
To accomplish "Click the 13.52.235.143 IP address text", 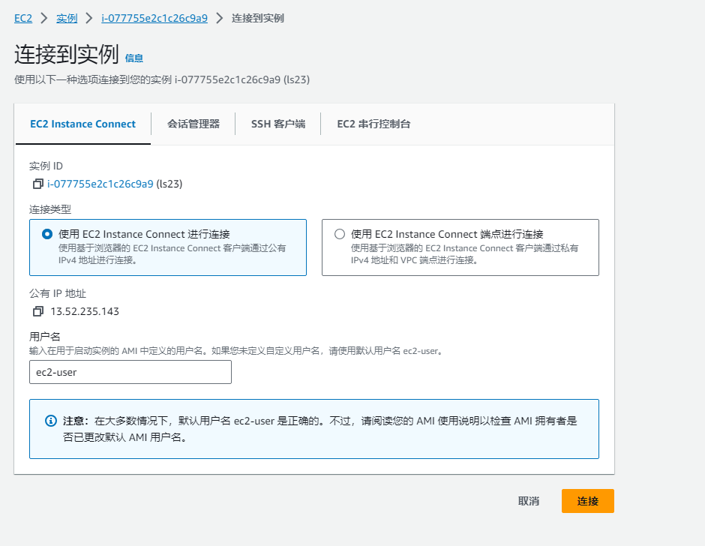I will (85, 311).
